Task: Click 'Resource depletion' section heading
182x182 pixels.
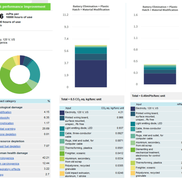Action: click(x=12, y=141)
